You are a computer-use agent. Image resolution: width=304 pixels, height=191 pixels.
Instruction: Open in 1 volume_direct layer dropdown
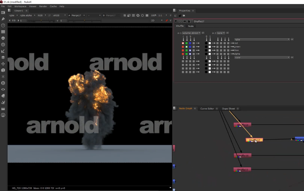click(191, 33)
